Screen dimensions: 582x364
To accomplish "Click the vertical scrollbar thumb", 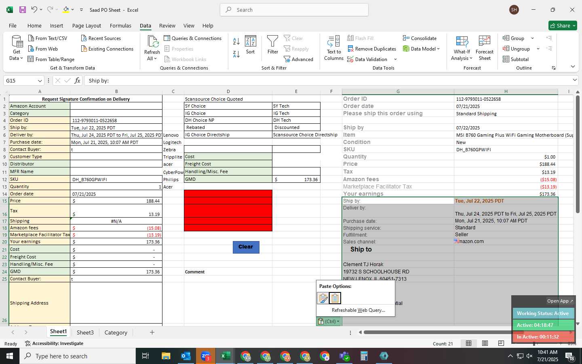I will click(578, 154).
